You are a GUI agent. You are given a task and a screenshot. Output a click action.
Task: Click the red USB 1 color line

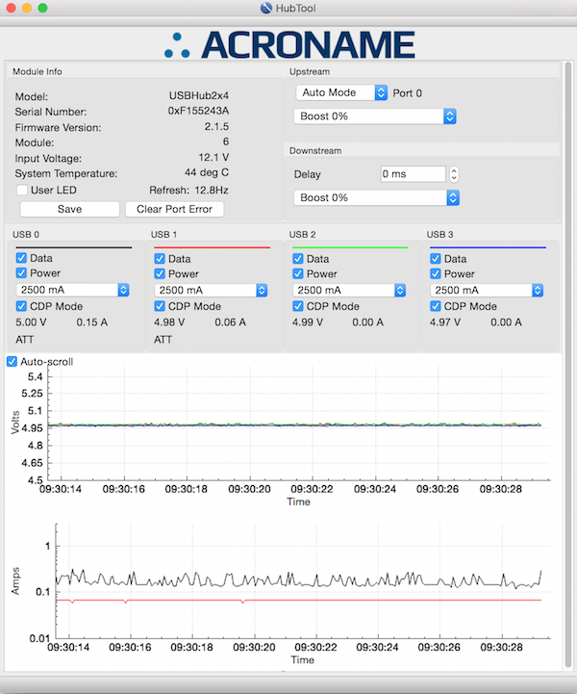212,247
